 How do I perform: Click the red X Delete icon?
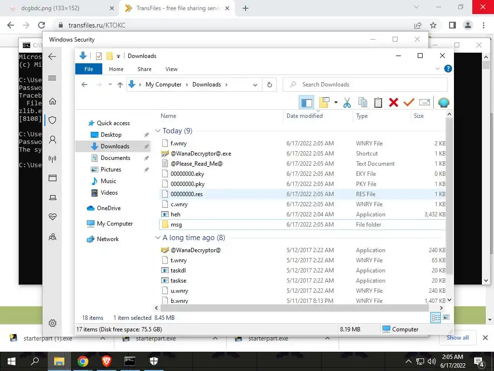[394, 102]
